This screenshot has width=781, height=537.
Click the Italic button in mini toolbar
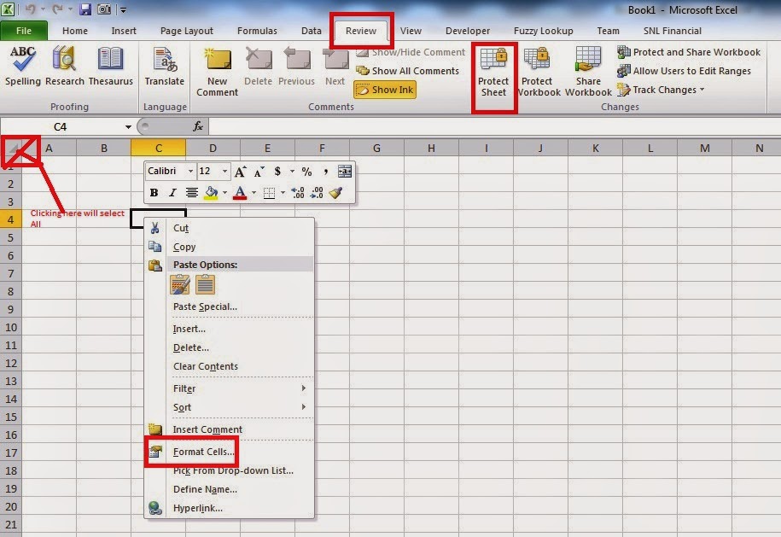coord(172,193)
